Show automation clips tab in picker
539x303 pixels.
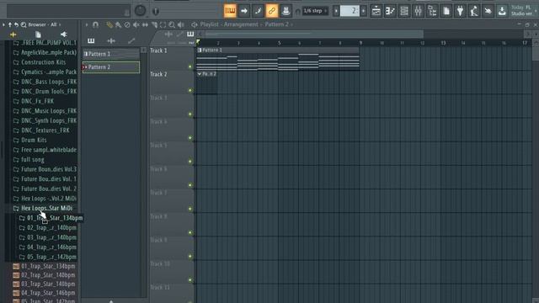click(x=131, y=41)
